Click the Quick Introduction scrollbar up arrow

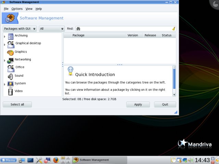pyautogui.click(x=174, y=67)
